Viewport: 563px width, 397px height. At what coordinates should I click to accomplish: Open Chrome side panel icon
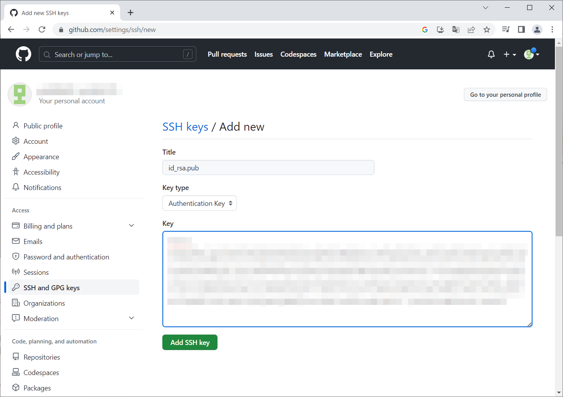point(521,30)
